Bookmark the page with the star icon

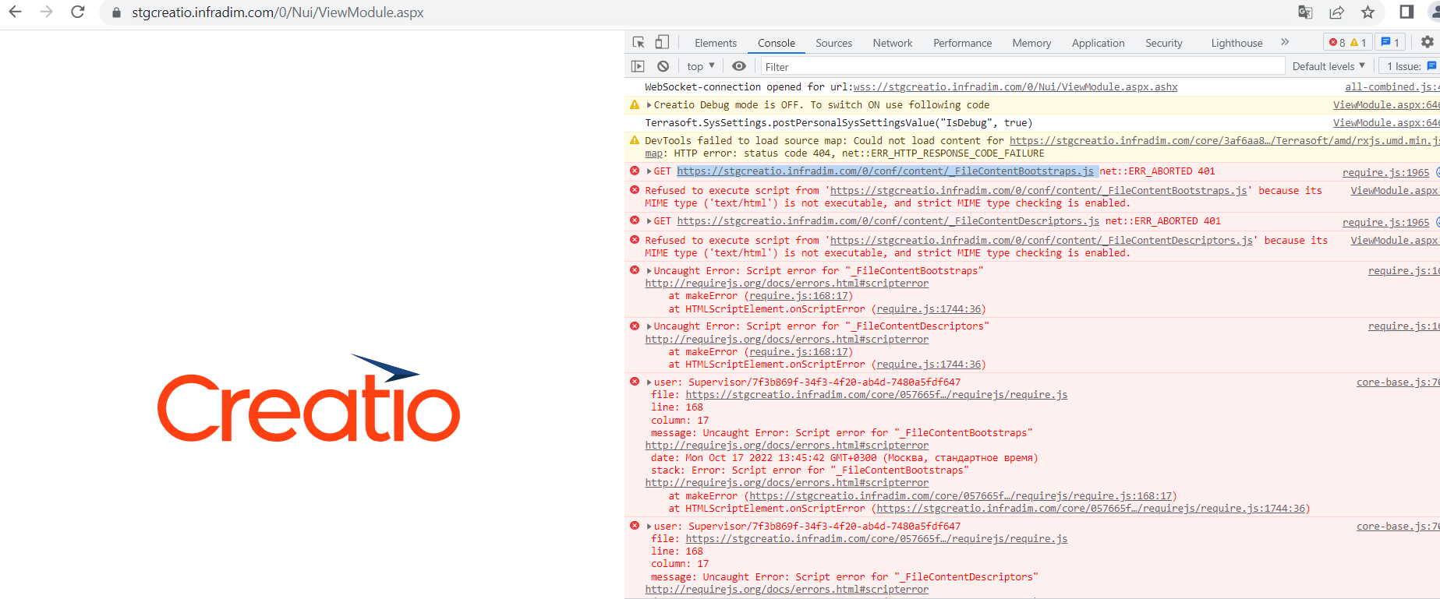[x=1367, y=12]
